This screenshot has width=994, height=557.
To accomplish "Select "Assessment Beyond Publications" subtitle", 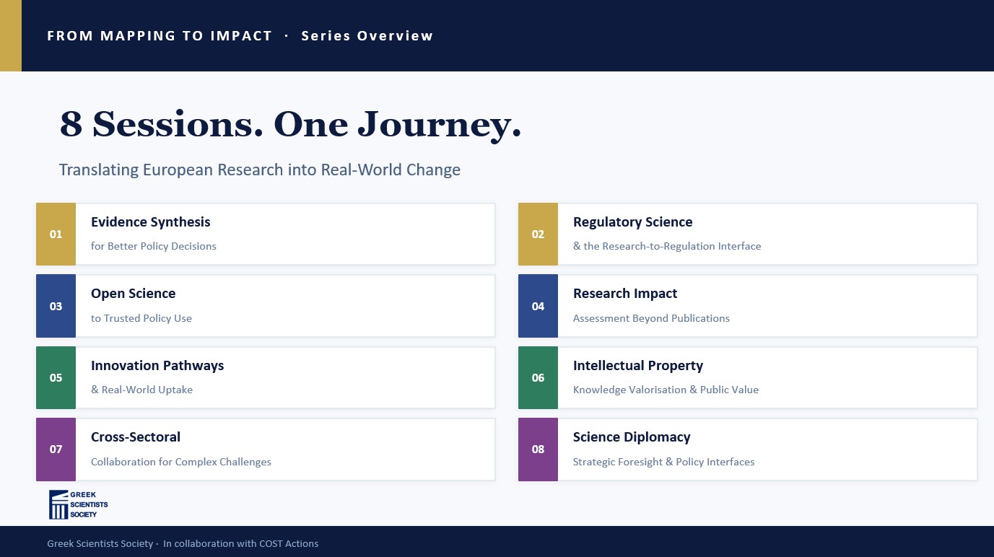I will tap(651, 318).
